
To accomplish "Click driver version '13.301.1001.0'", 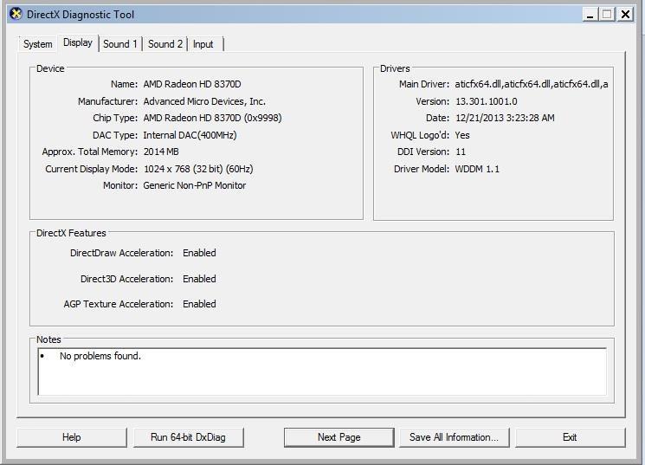I will (487, 101).
